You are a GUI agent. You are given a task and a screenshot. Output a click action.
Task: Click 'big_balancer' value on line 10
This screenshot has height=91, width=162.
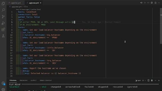53,35
